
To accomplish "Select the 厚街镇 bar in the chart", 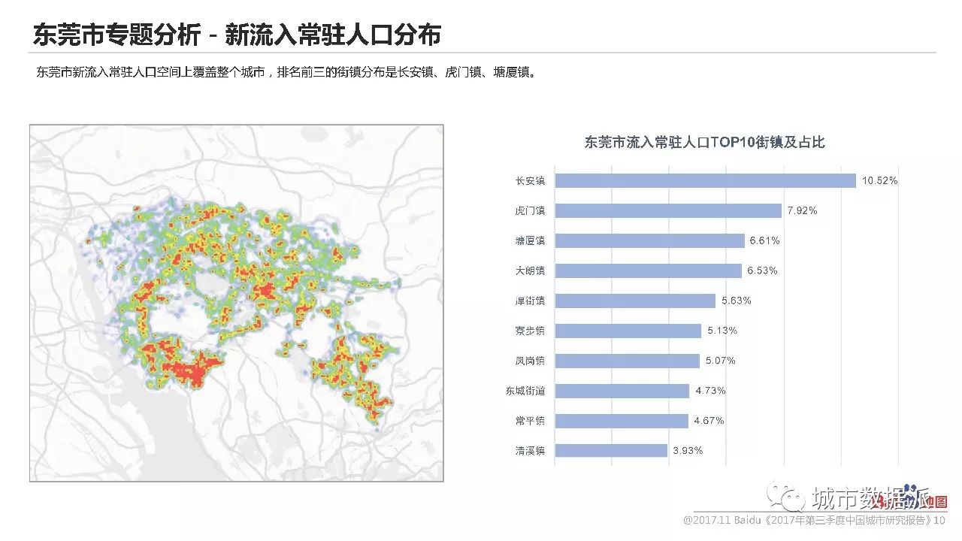I will coord(635,301).
